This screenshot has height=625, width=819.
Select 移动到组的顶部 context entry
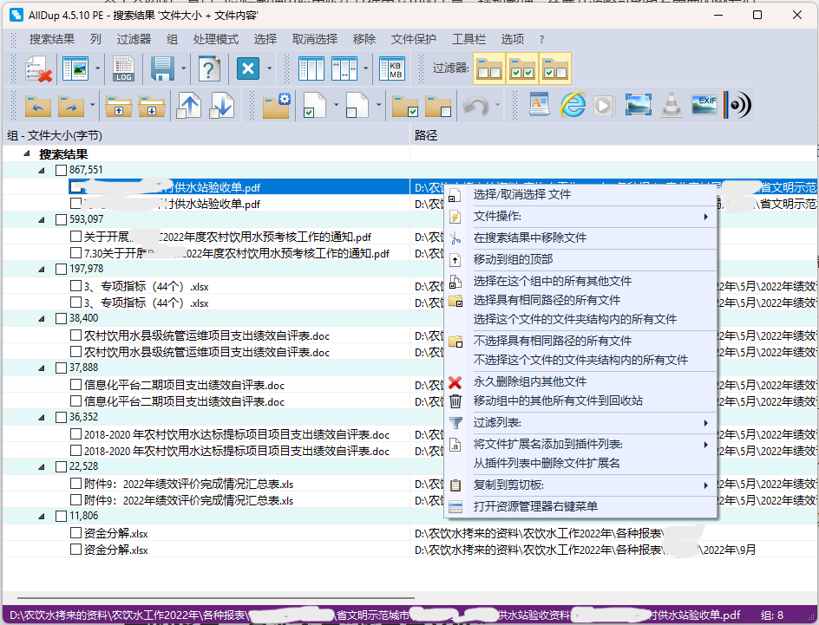[580, 260]
